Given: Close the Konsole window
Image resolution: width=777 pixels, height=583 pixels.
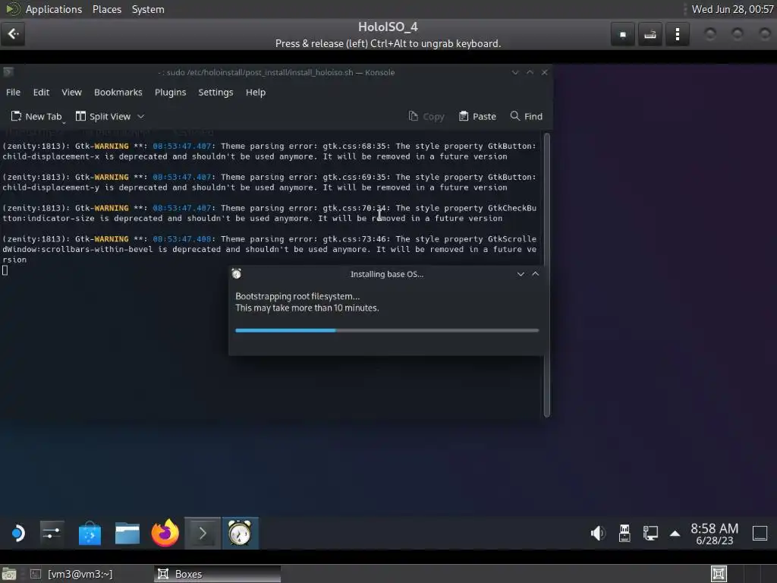Looking at the screenshot, I should pos(545,72).
